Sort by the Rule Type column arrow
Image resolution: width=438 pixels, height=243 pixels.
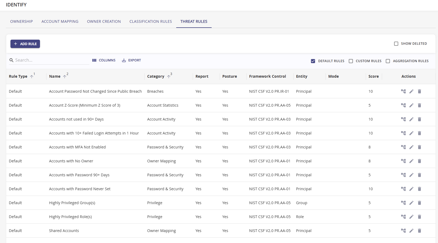[x=32, y=77]
